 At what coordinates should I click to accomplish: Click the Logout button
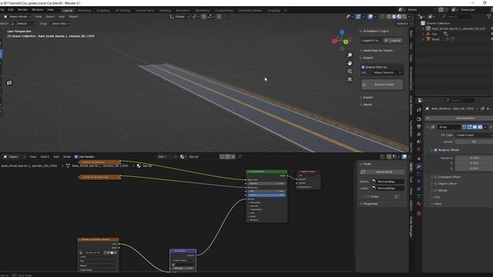point(393,41)
